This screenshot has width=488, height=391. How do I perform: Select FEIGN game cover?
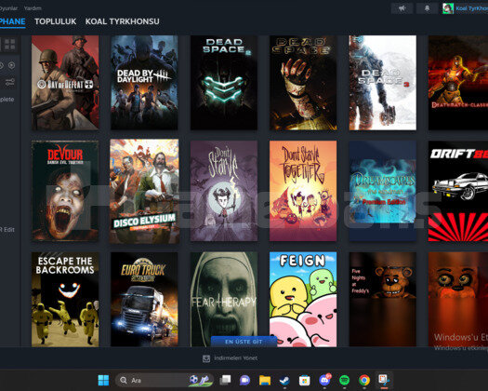click(303, 300)
